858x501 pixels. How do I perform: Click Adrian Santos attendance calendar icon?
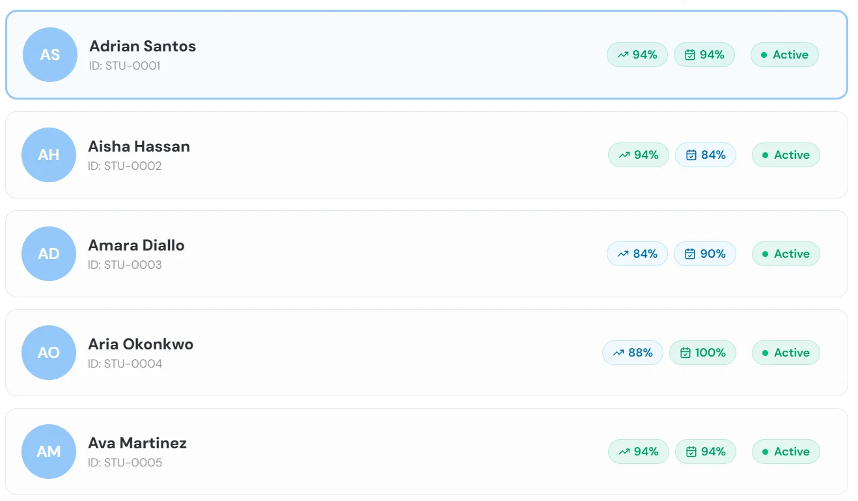[690, 55]
